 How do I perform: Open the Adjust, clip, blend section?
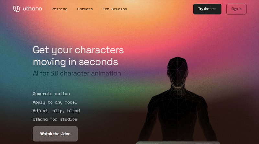[x=56, y=111]
